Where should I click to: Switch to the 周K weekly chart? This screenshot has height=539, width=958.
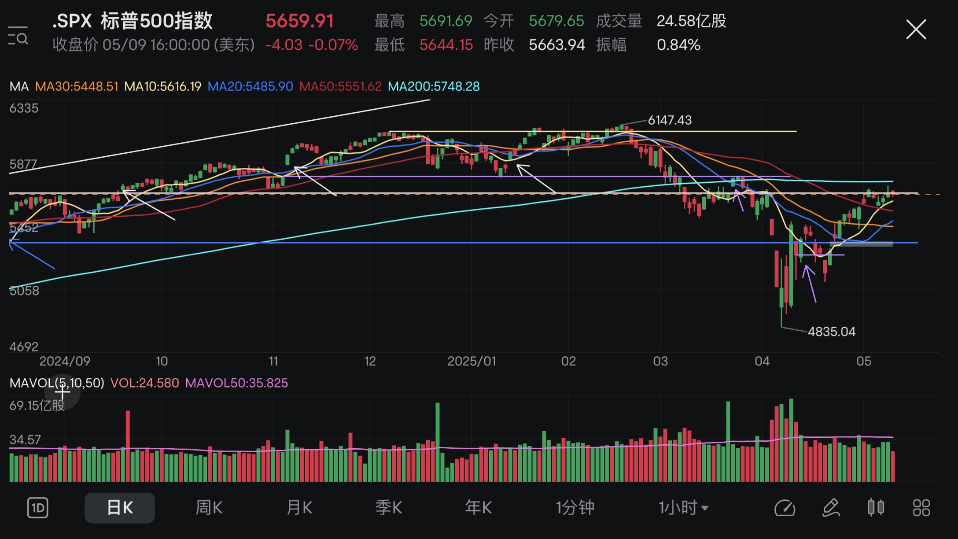[209, 508]
